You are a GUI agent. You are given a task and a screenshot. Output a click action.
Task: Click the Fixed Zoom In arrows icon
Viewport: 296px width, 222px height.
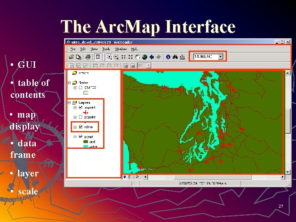pyautogui.click(x=123, y=57)
